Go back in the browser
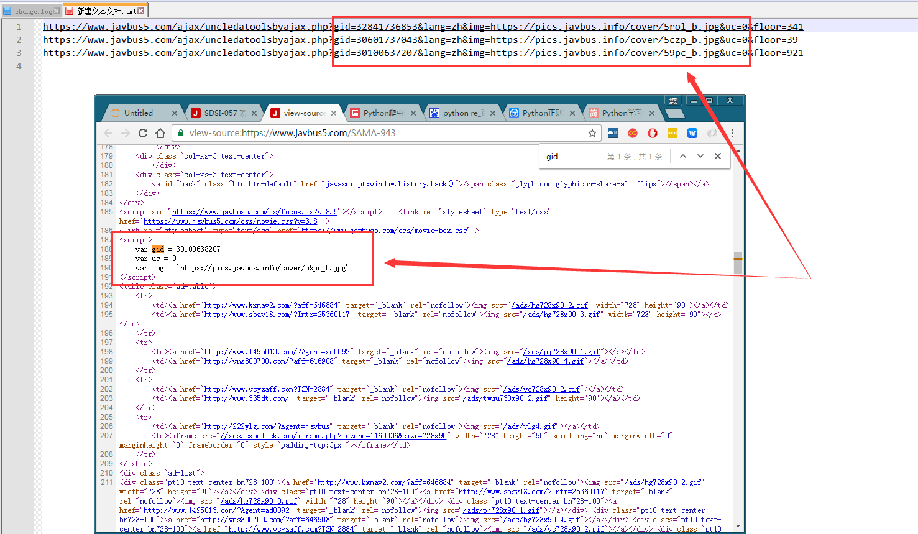Screen dimensions: 918x534 click(108, 133)
